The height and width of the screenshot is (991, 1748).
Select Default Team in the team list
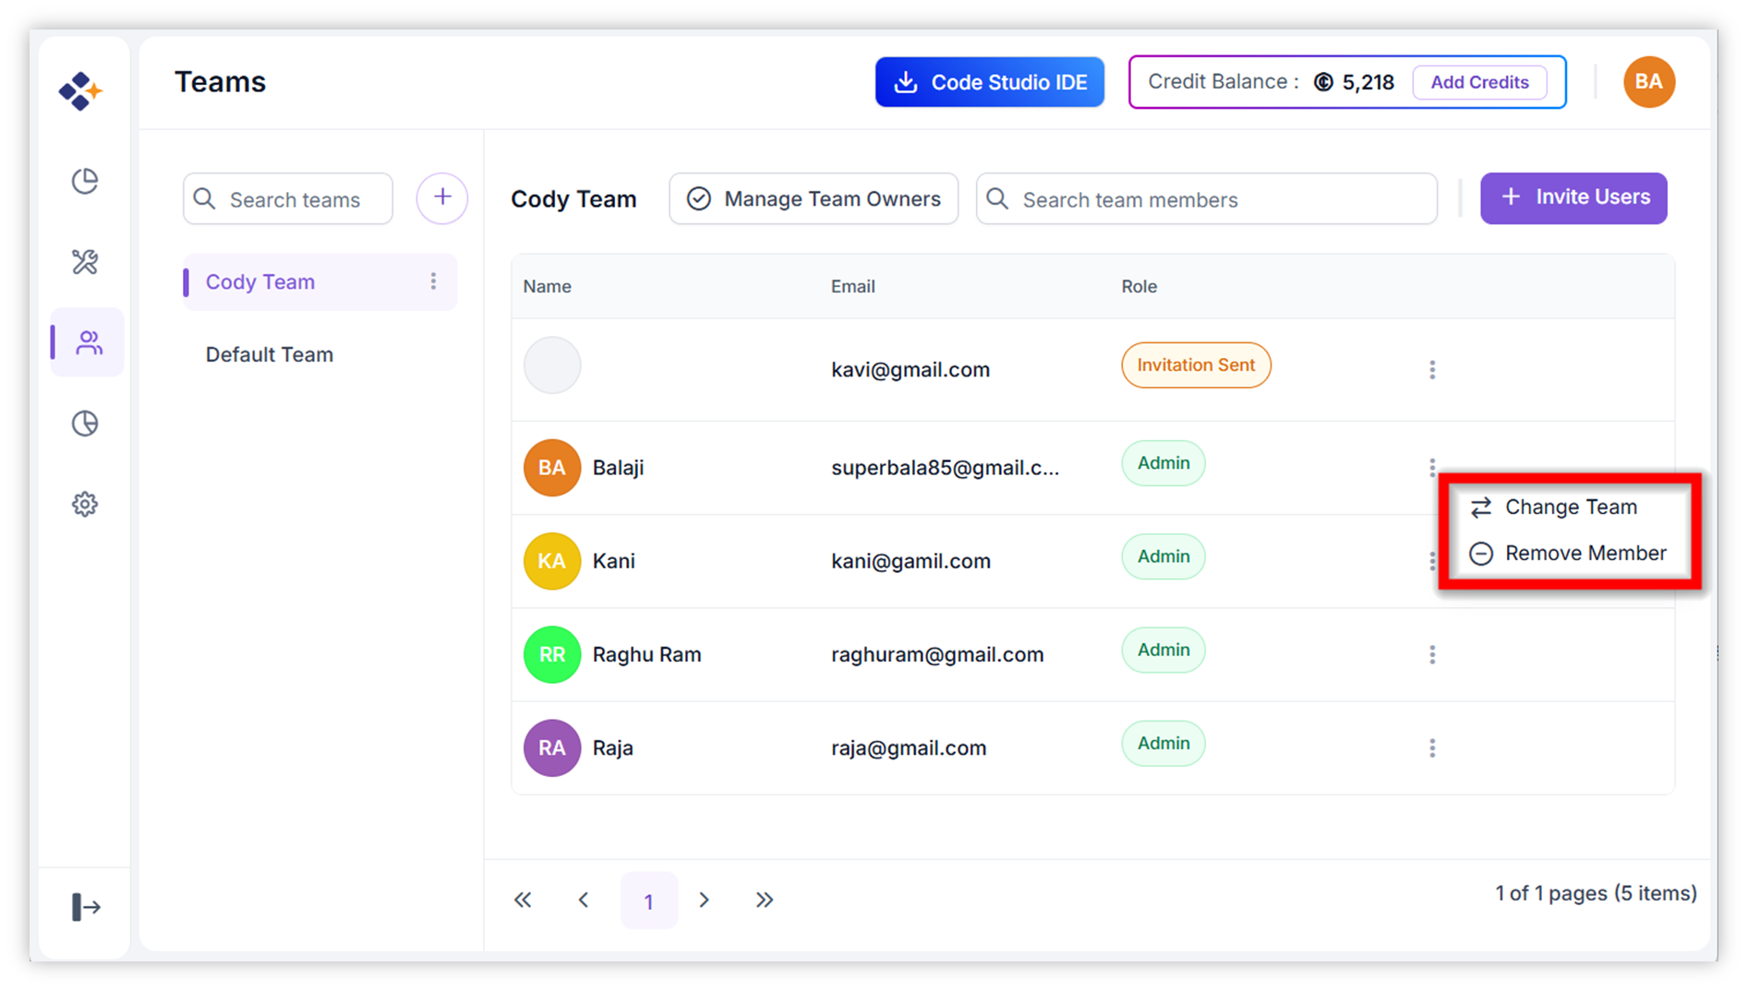click(270, 355)
